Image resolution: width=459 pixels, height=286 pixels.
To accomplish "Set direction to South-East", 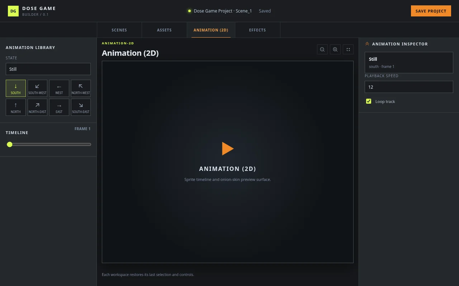I will (x=81, y=107).
